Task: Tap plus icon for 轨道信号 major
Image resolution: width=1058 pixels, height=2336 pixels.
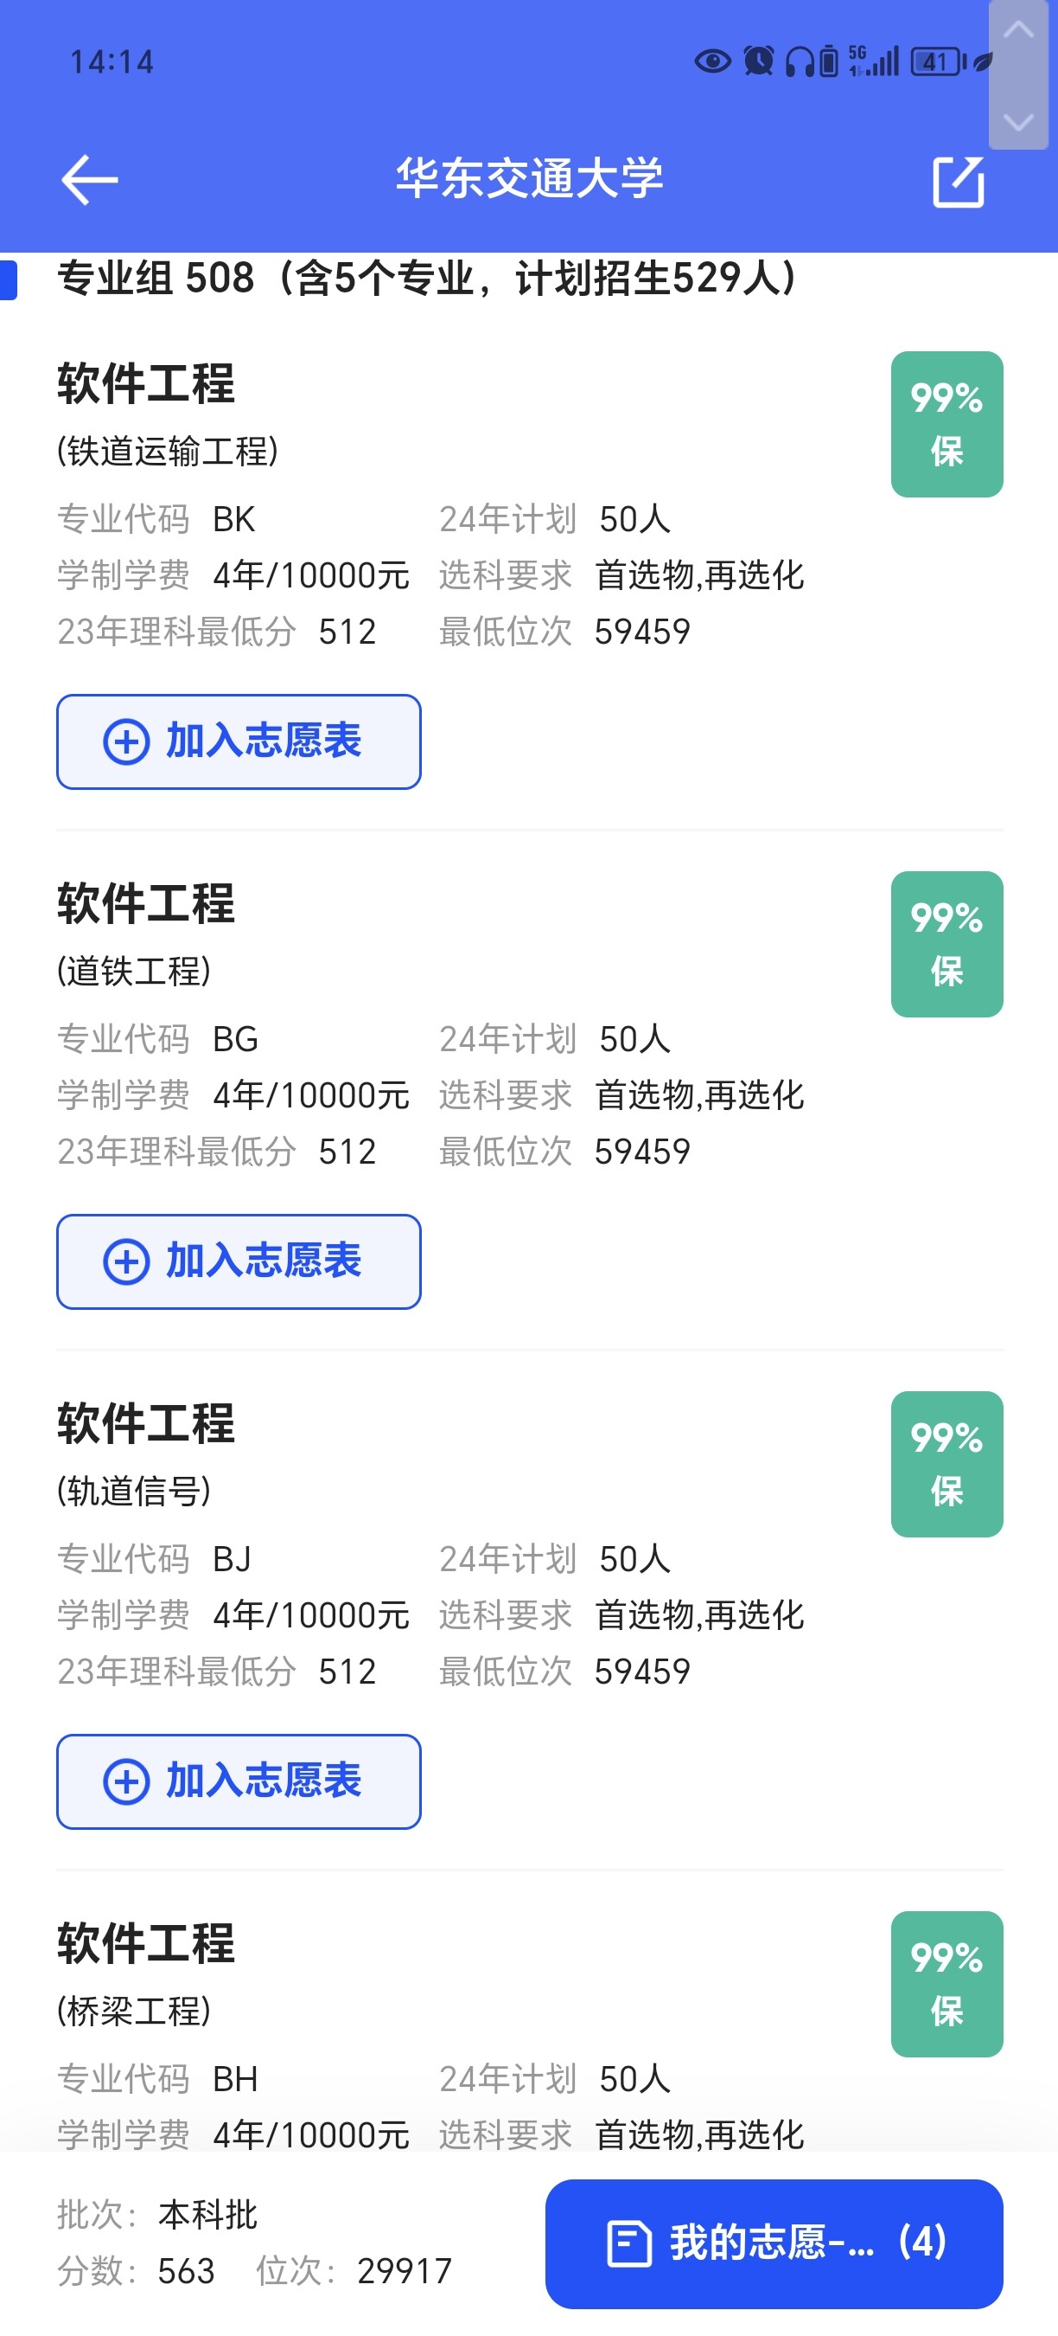Action: pyautogui.click(x=126, y=1781)
